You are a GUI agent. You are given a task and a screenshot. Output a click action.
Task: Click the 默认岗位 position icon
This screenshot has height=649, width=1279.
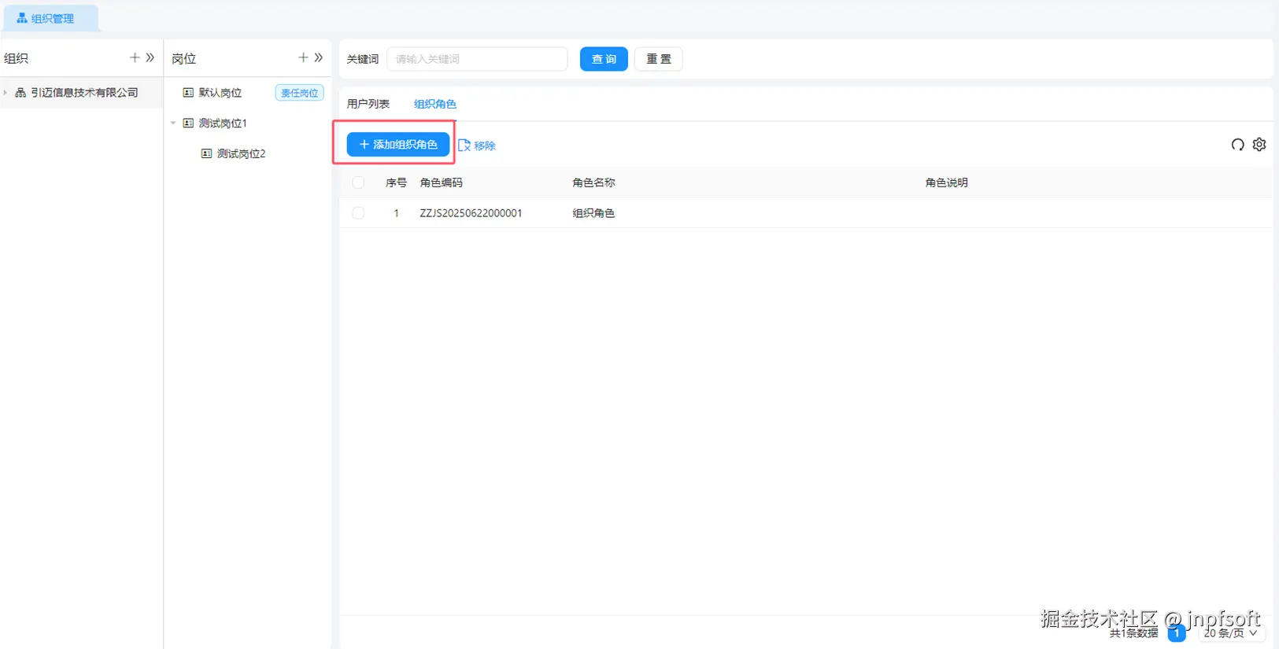pyautogui.click(x=188, y=92)
